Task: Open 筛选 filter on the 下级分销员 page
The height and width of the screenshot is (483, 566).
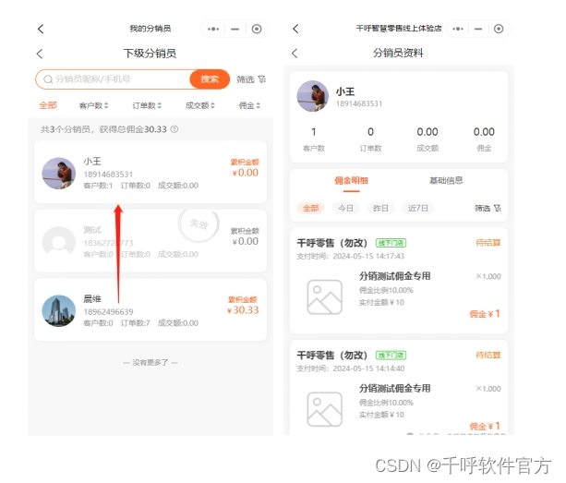Action: point(251,79)
